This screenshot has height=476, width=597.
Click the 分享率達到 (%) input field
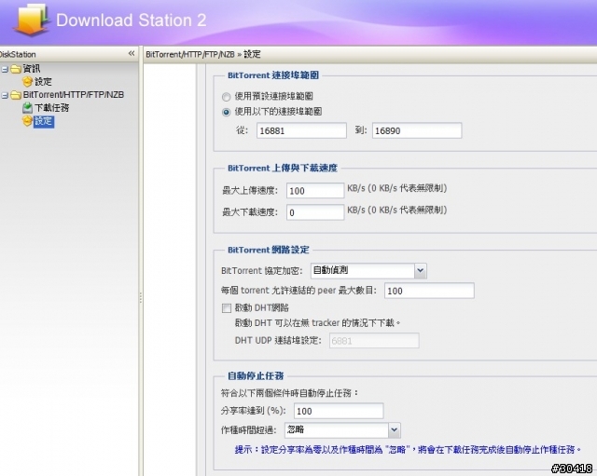(x=339, y=411)
